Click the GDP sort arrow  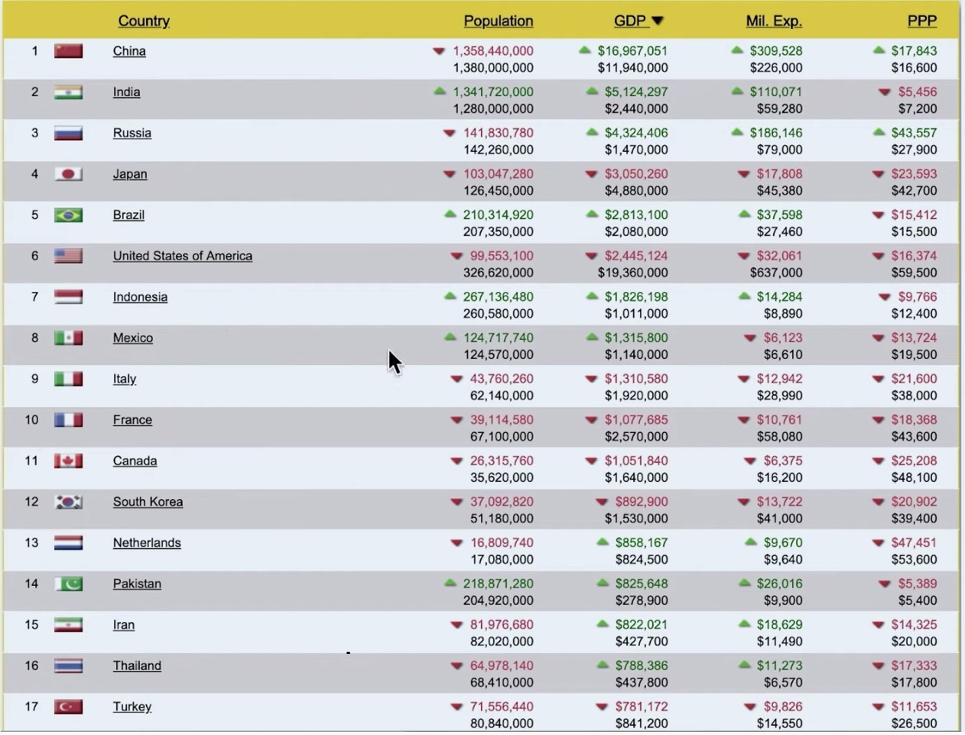(x=658, y=21)
